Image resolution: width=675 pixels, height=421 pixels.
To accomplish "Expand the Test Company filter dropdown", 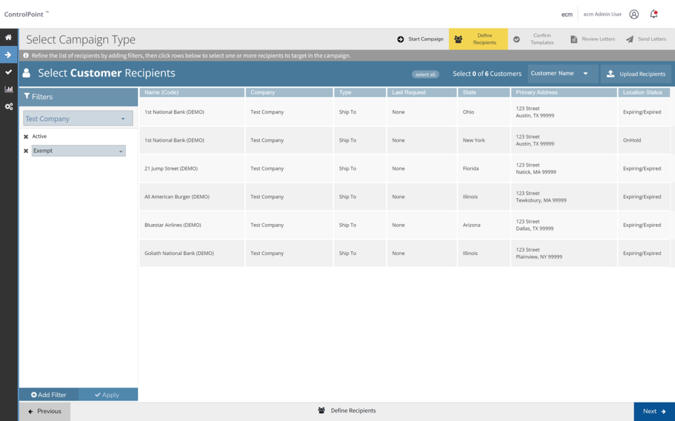I will click(78, 119).
